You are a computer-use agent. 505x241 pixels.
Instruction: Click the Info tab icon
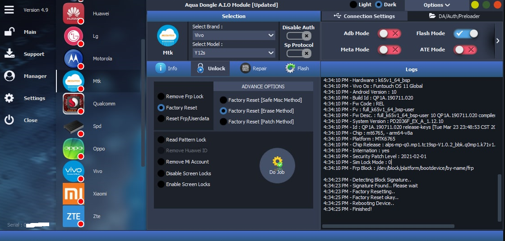point(161,68)
